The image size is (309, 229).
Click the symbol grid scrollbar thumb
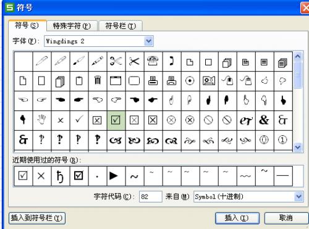point(298,75)
